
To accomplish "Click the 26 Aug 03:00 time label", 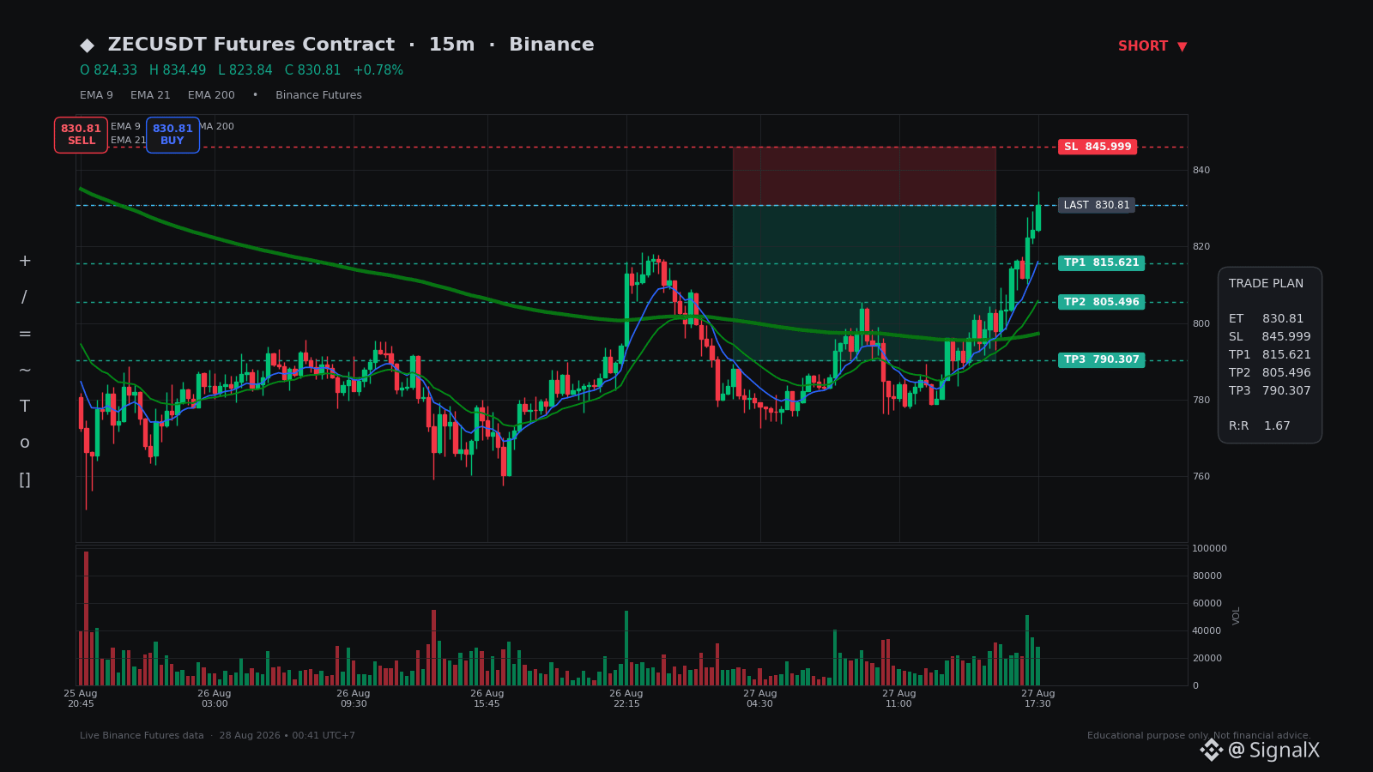I will point(215,698).
